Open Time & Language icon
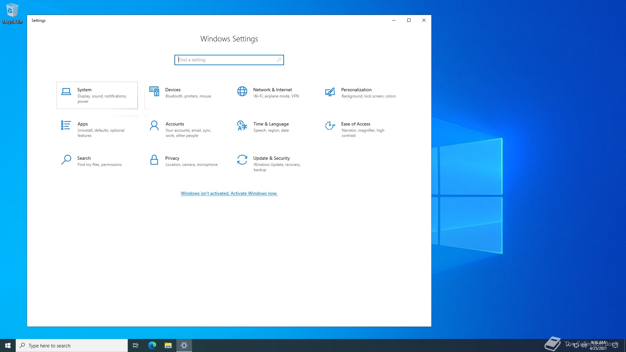Screen dimensions: 626x352 tap(242, 125)
